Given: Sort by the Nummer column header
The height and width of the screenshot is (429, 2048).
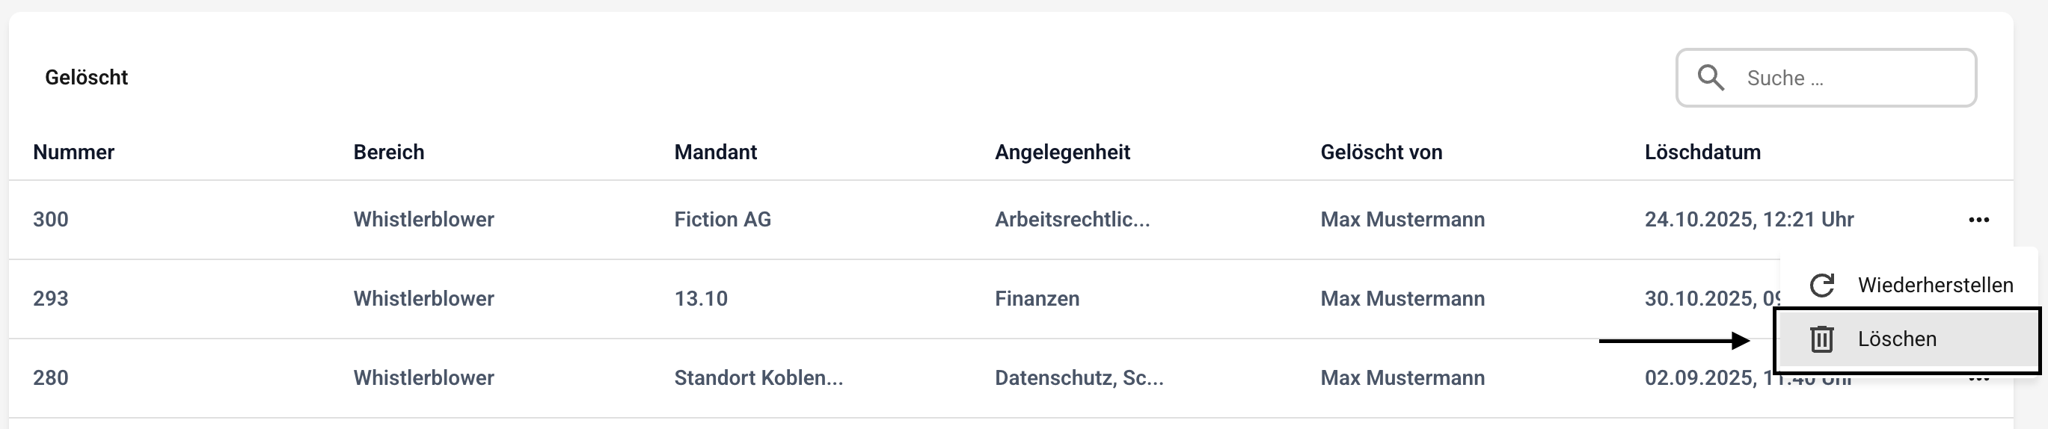Looking at the screenshot, I should coord(73,152).
